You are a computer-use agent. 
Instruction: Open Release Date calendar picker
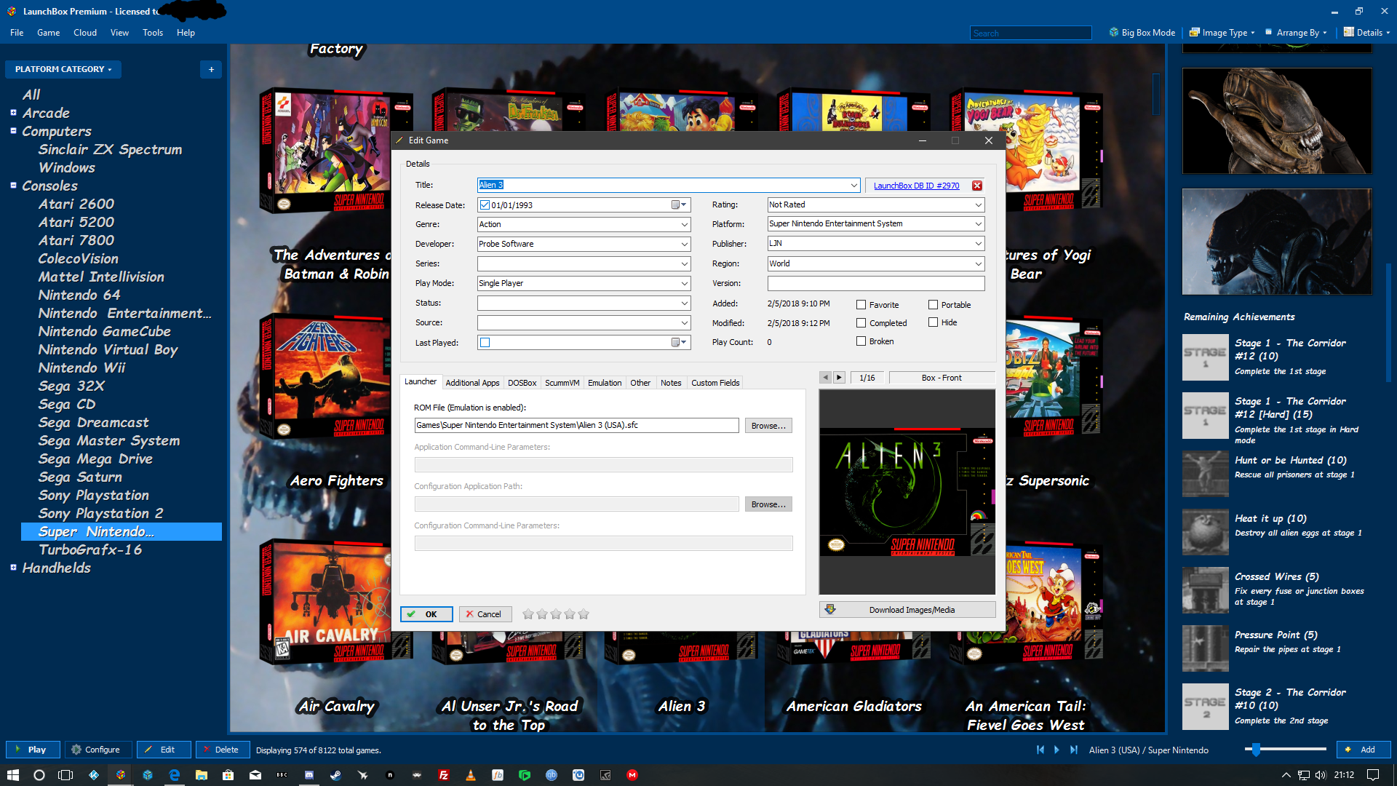[x=678, y=205]
